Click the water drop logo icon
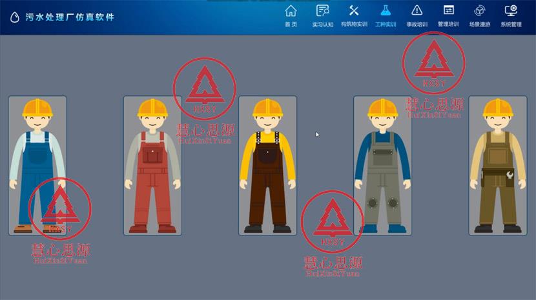 point(14,17)
